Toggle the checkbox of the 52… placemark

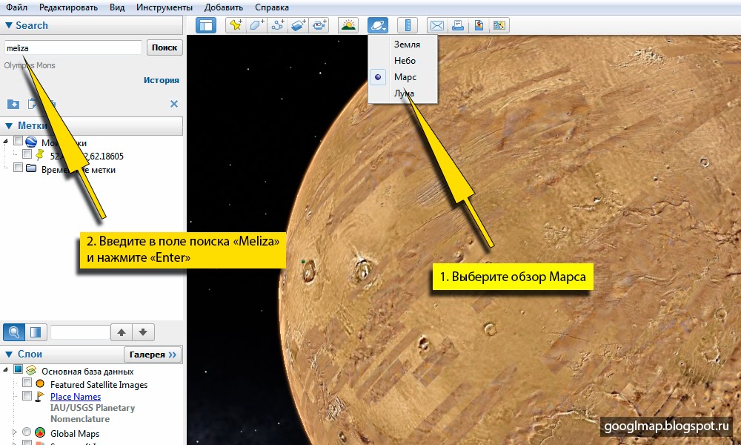(x=27, y=154)
